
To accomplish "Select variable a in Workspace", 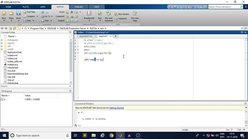I will tap(4, 100).
